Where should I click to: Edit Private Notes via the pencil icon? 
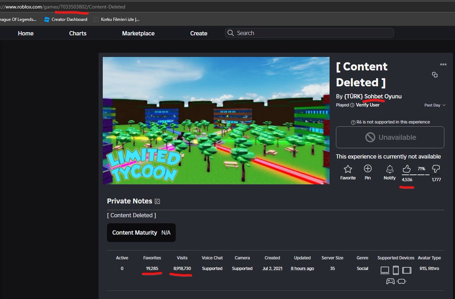coord(157,201)
